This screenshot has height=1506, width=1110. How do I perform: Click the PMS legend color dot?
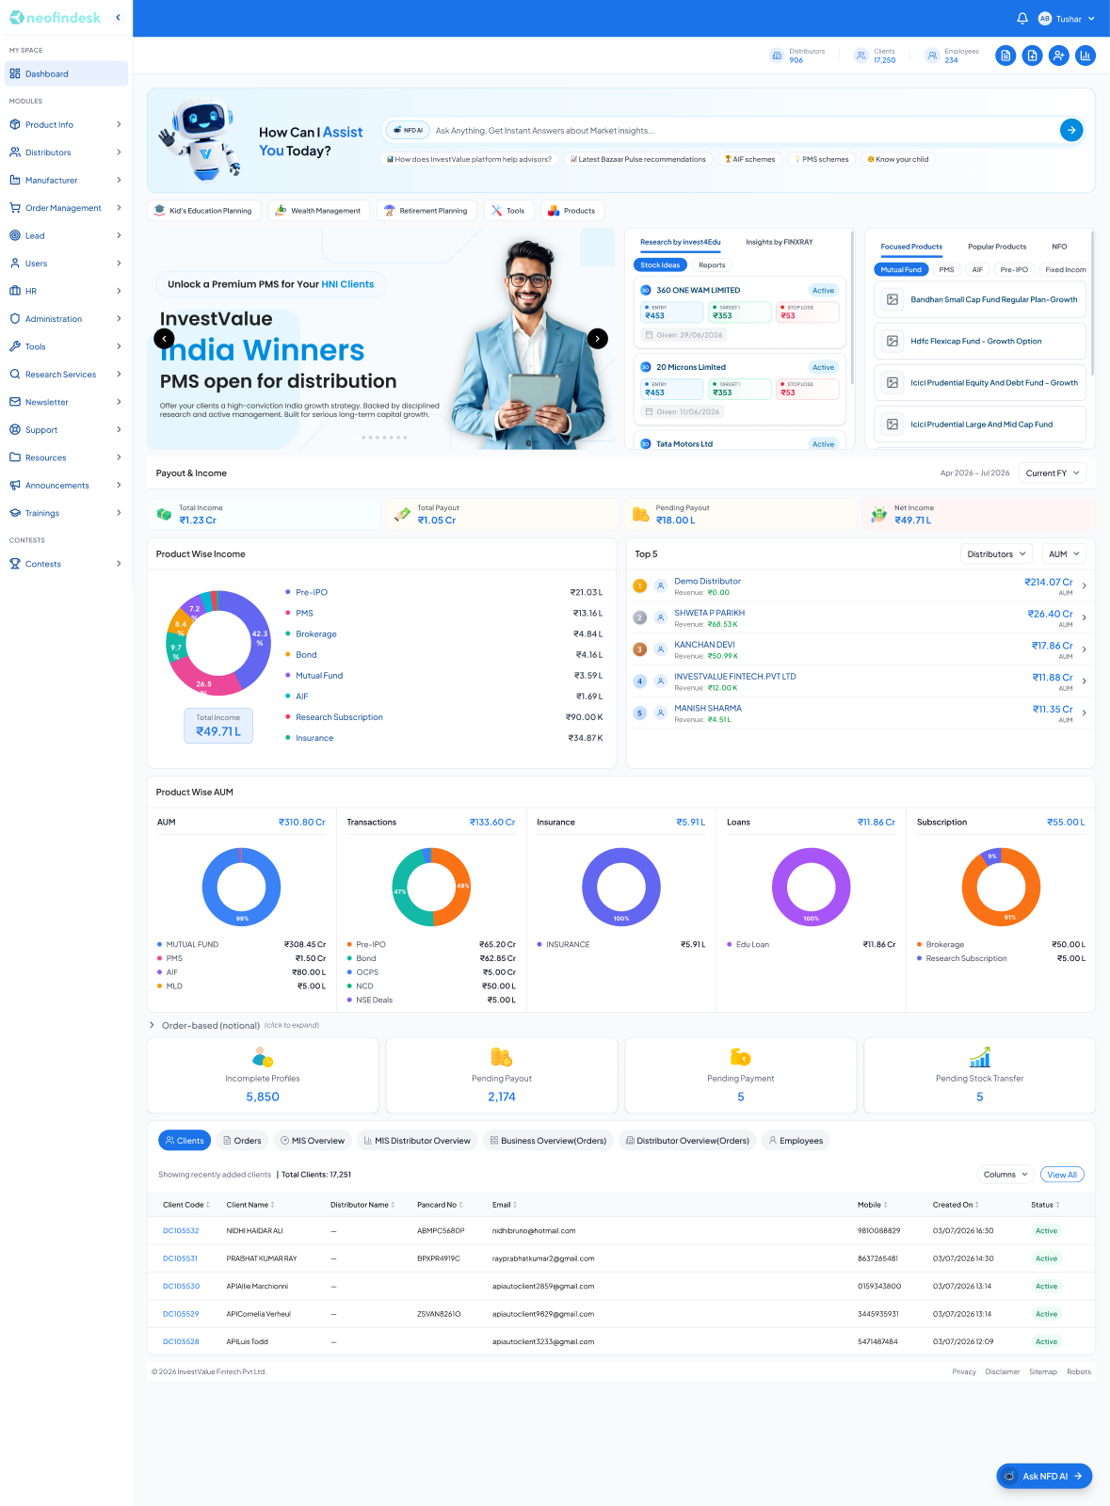pos(287,613)
